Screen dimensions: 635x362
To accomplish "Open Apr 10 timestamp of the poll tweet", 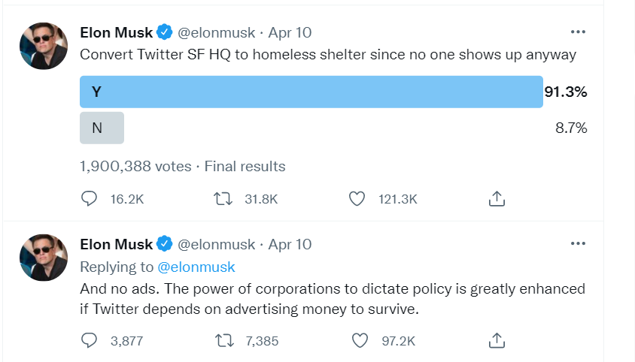I will coord(290,32).
